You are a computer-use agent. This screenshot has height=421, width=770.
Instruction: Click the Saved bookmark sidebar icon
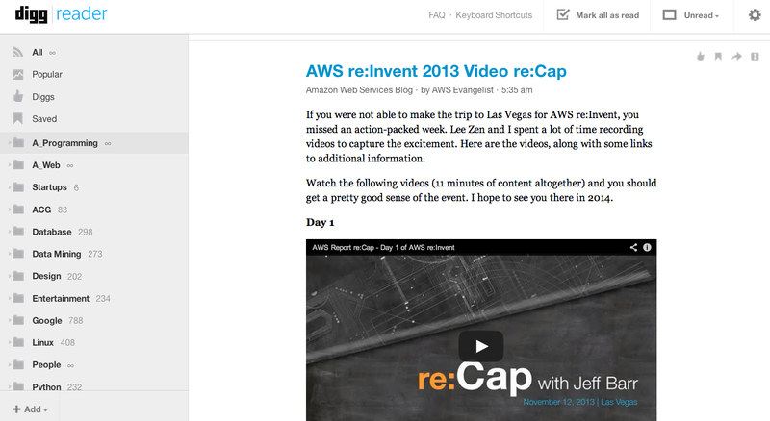click(x=18, y=119)
